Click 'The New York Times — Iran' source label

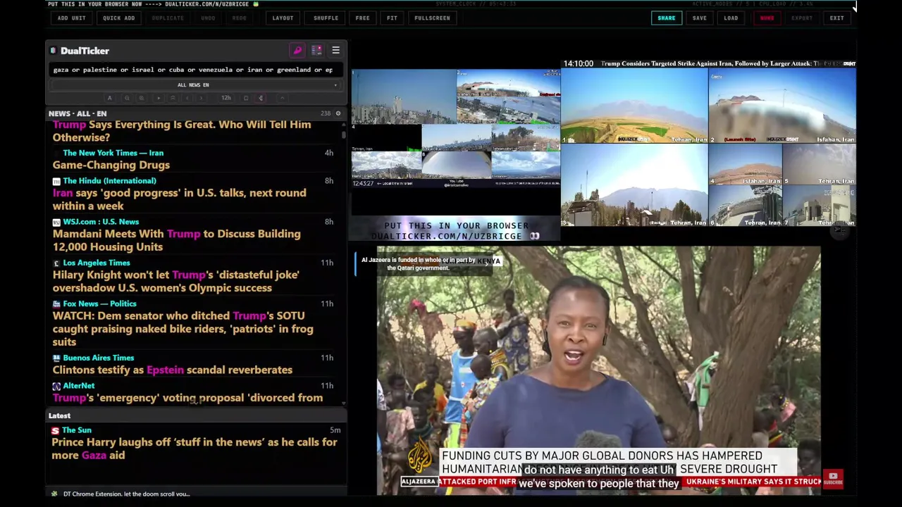[113, 153]
